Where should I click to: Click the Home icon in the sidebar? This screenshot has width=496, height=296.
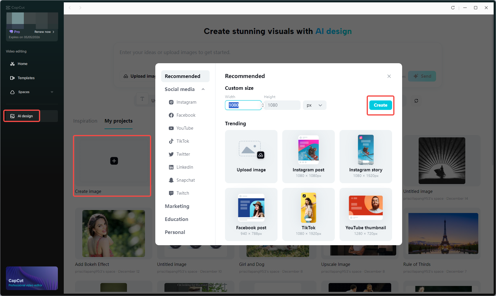coord(13,64)
